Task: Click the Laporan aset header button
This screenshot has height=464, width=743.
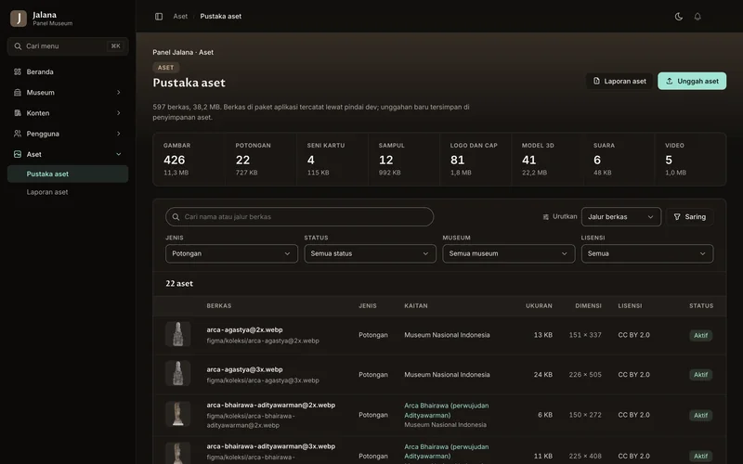Action: (619, 81)
